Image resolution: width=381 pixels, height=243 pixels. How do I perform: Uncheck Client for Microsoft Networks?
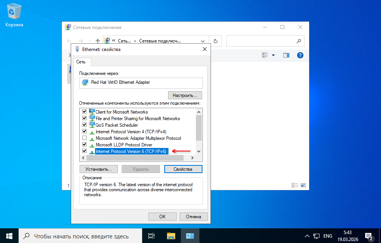tap(84, 112)
